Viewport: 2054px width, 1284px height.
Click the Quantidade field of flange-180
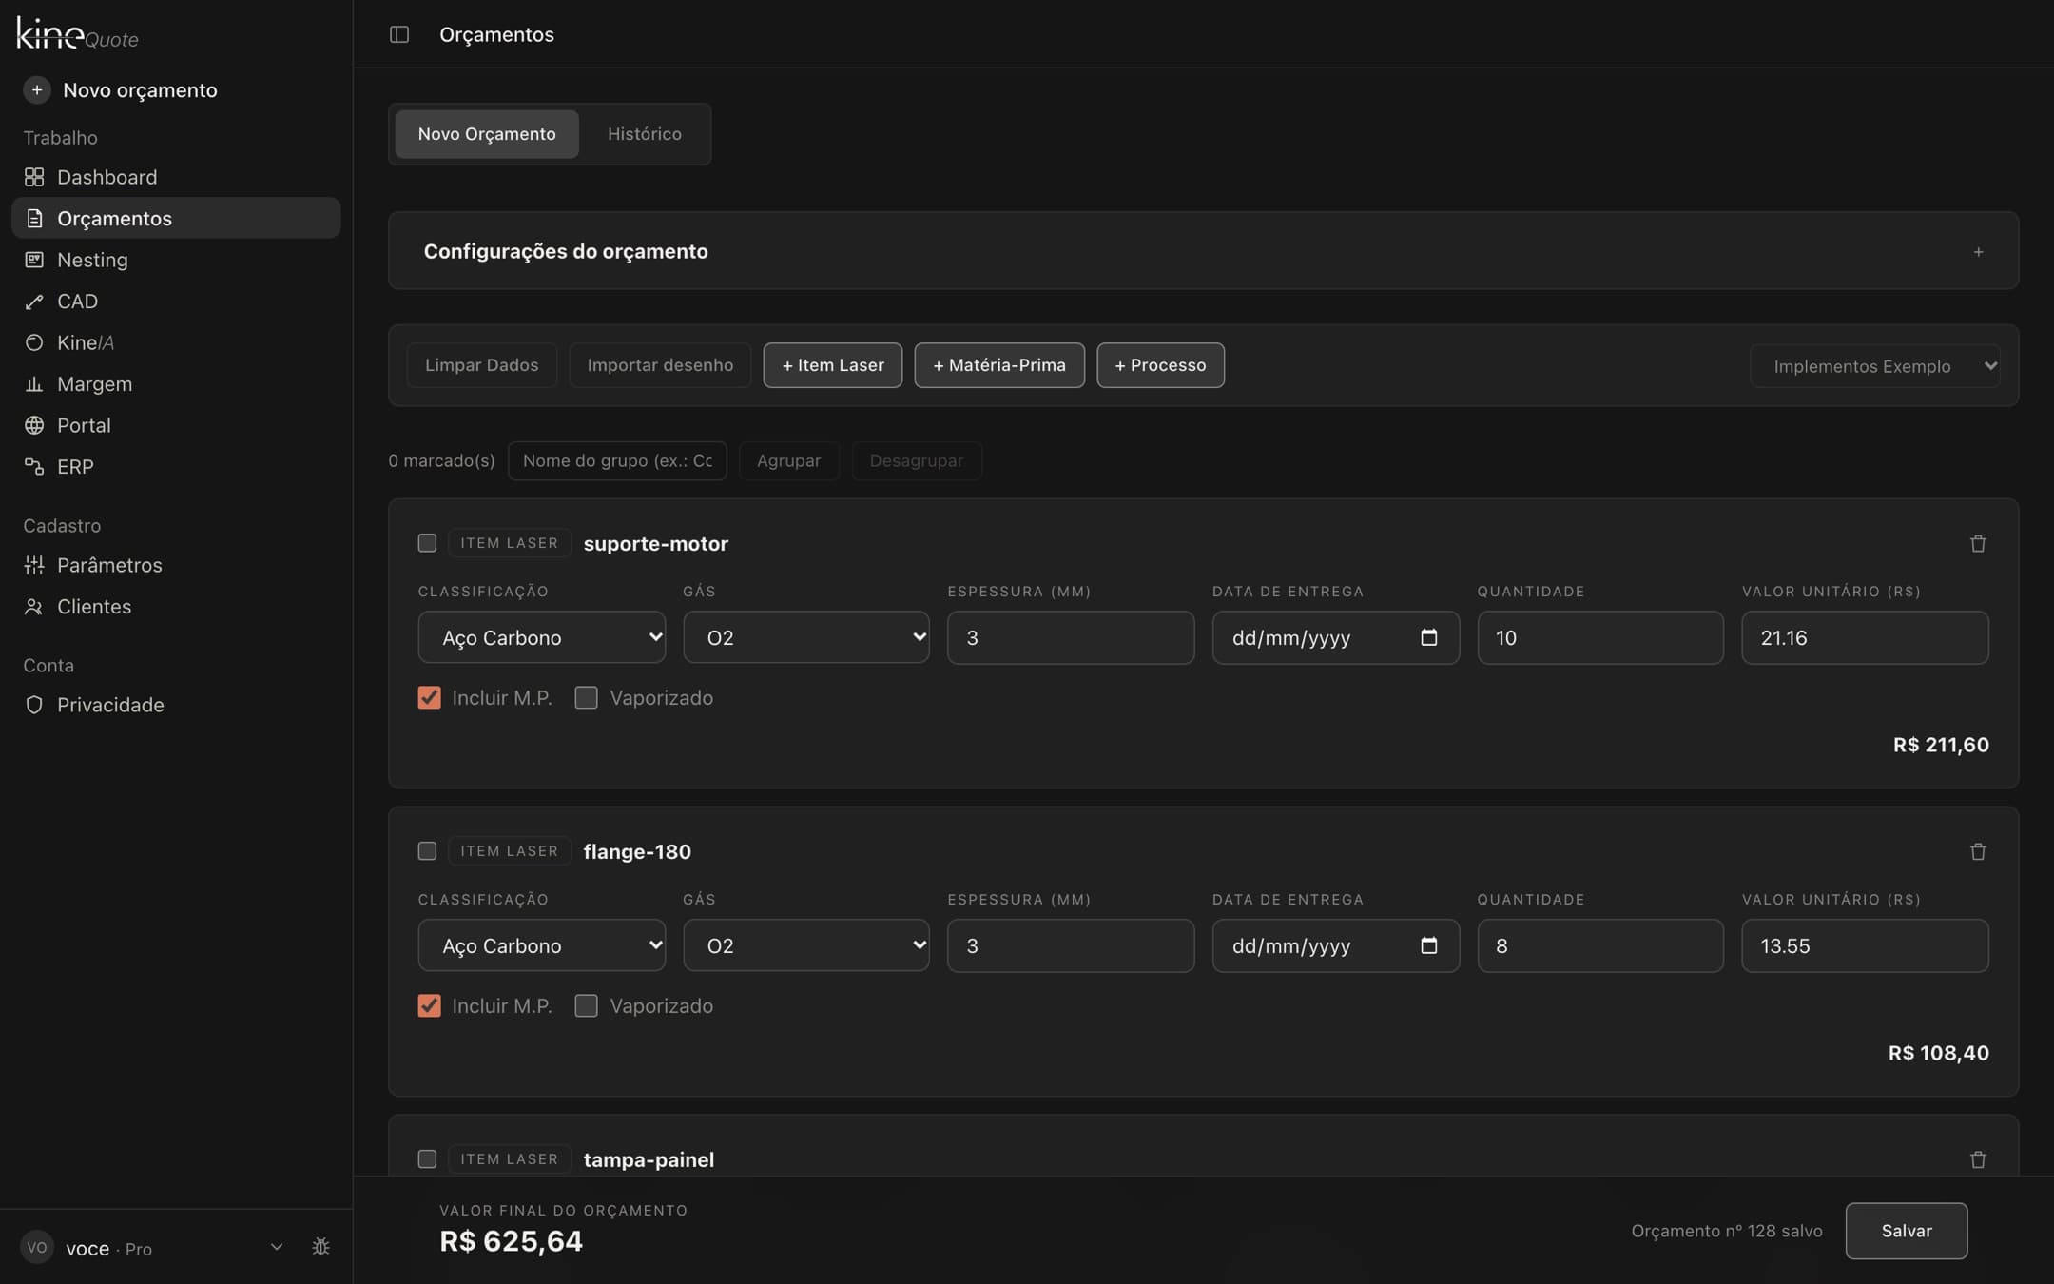1599,945
